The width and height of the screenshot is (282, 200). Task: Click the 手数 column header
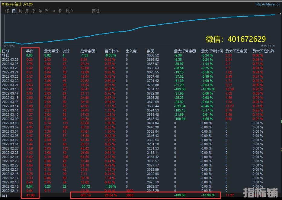pyautogui.click(x=30, y=51)
